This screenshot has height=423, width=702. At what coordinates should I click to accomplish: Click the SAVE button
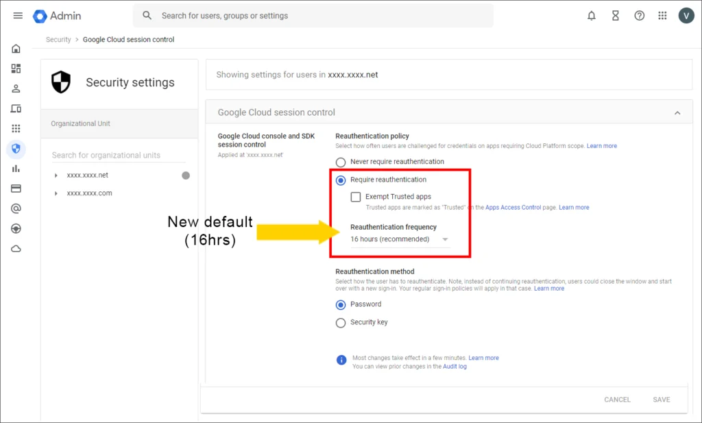(661, 400)
